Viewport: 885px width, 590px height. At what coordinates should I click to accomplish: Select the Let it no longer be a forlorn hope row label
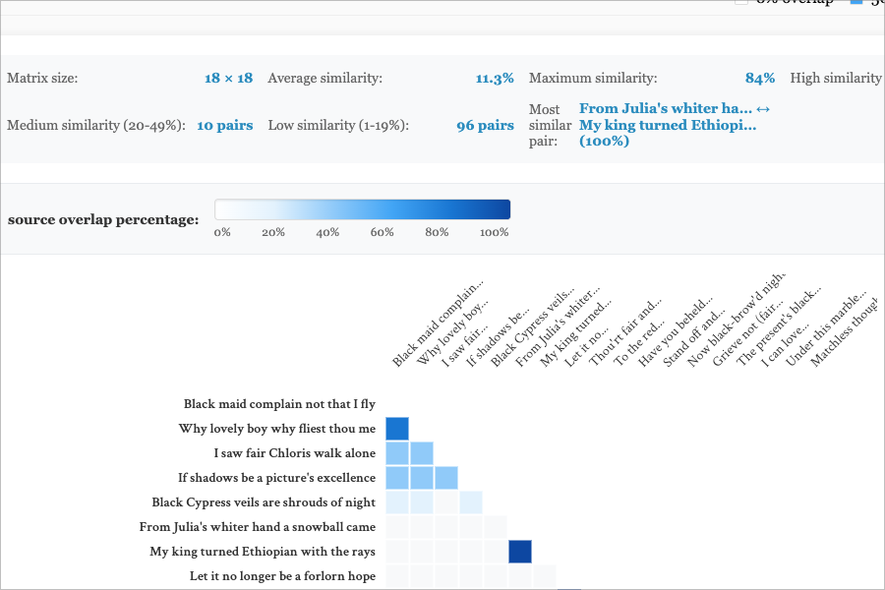pyautogui.click(x=282, y=576)
